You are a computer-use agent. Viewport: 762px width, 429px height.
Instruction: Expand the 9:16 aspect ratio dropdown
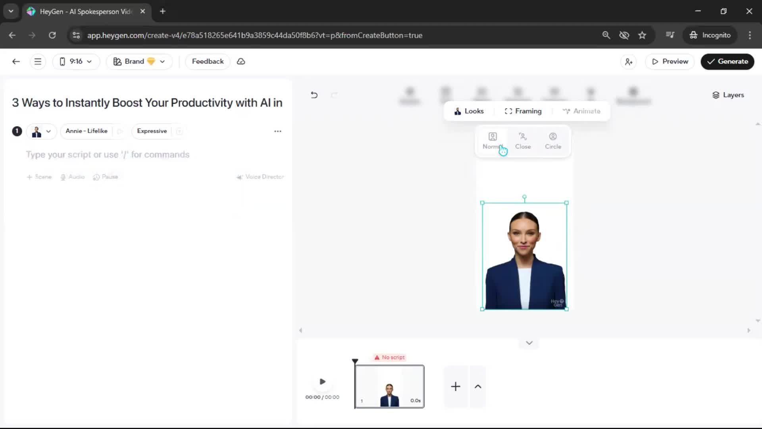(76, 62)
